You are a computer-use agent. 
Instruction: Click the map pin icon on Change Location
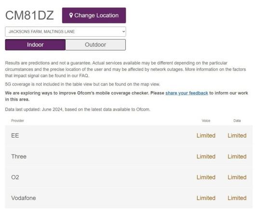(71, 15)
